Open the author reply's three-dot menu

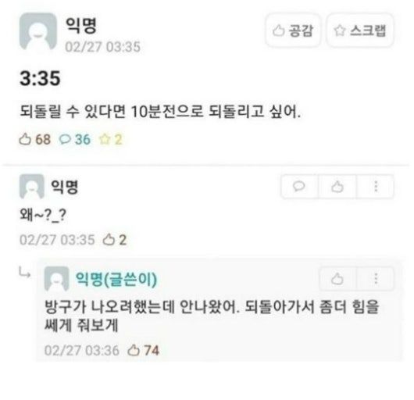[x=376, y=279]
